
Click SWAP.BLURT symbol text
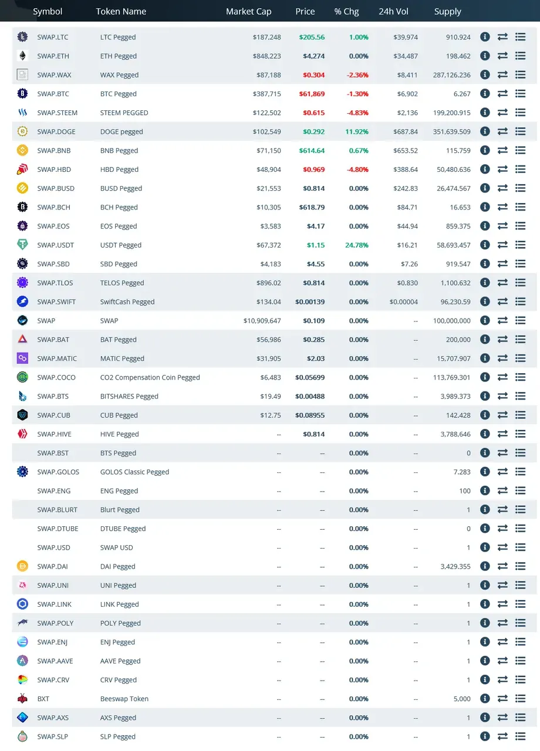pos(57,510)
